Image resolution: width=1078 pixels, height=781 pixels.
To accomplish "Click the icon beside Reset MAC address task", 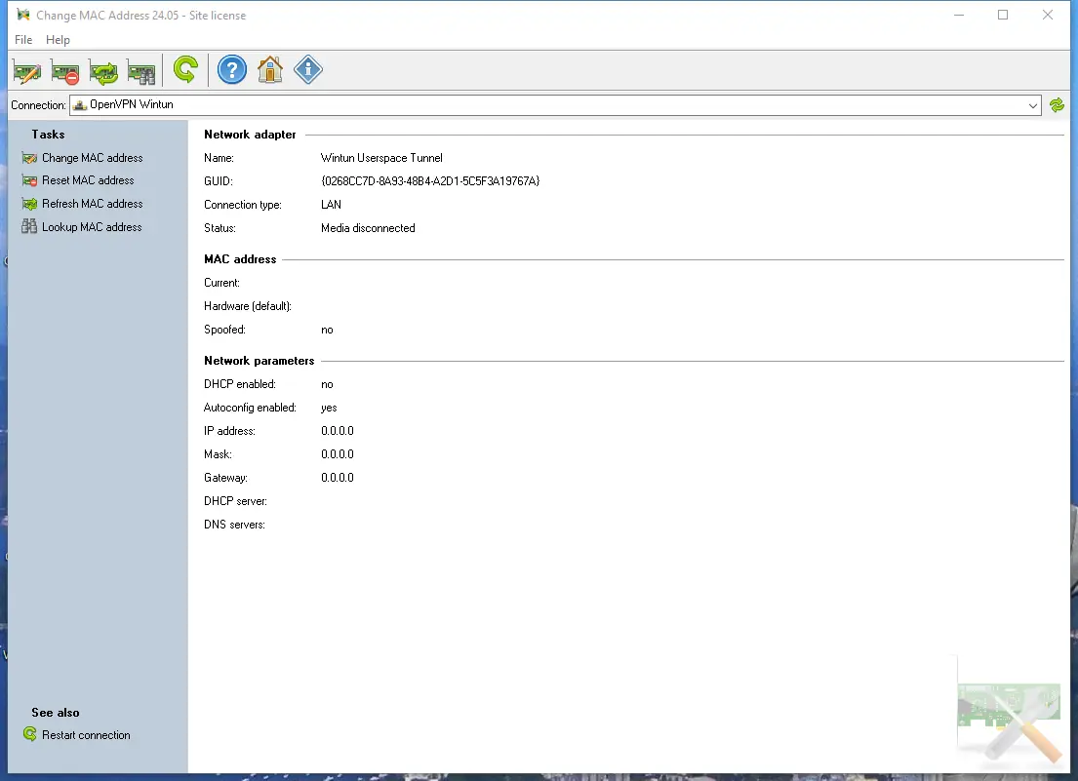I will (x=29, y=180).
